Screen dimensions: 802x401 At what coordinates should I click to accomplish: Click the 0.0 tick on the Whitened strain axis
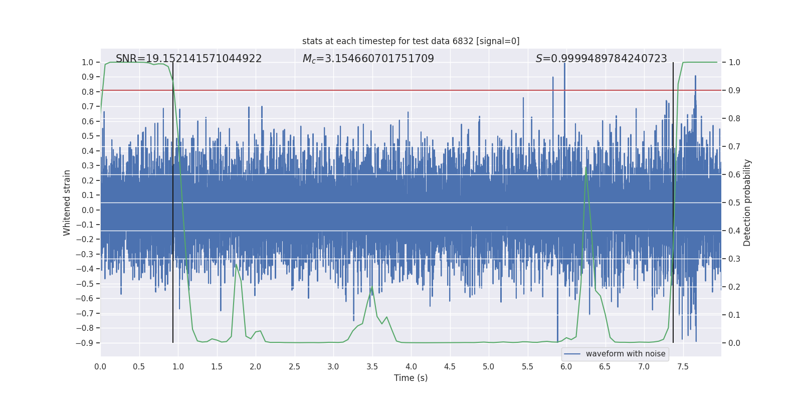[x=88, y=210]
